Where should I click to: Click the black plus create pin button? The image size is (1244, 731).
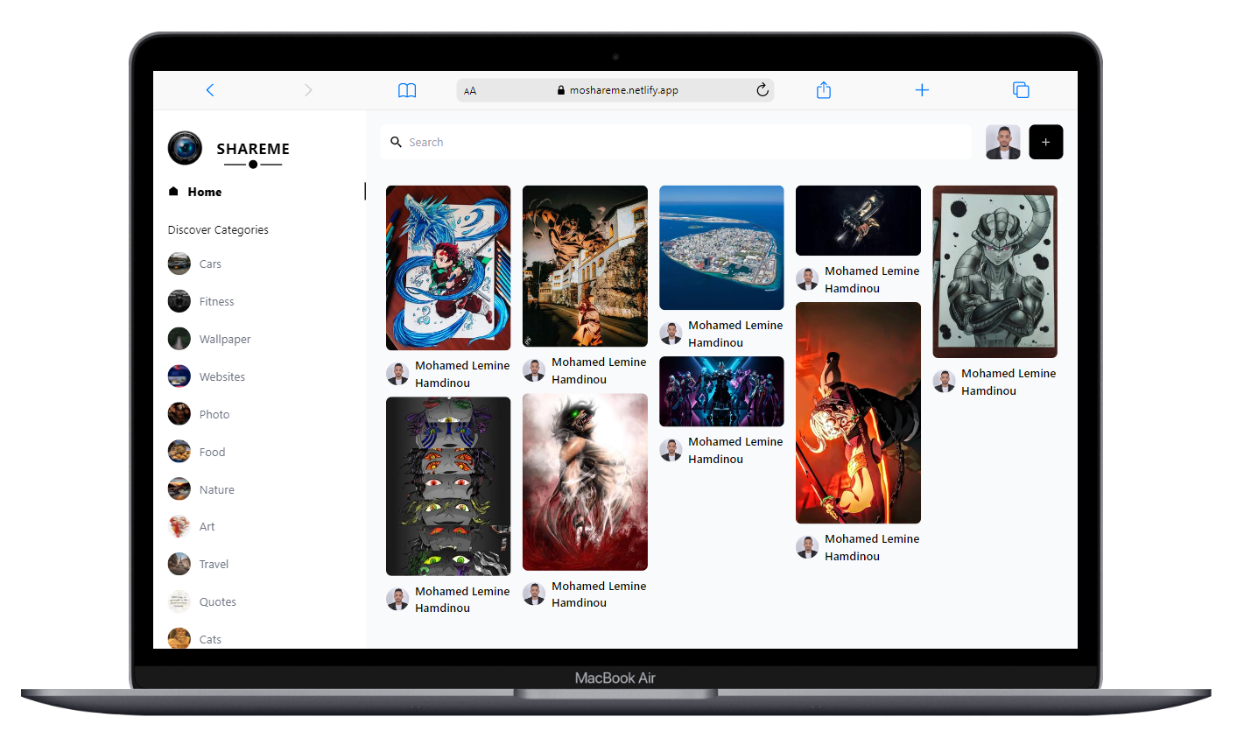(1046, 142)
